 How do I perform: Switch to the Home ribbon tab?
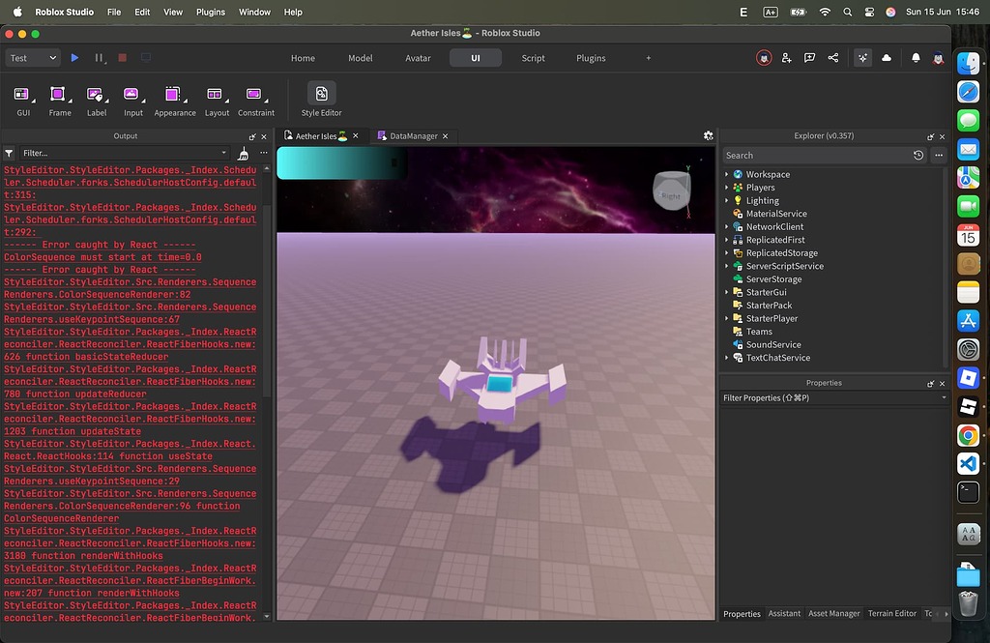coord(303,58)
